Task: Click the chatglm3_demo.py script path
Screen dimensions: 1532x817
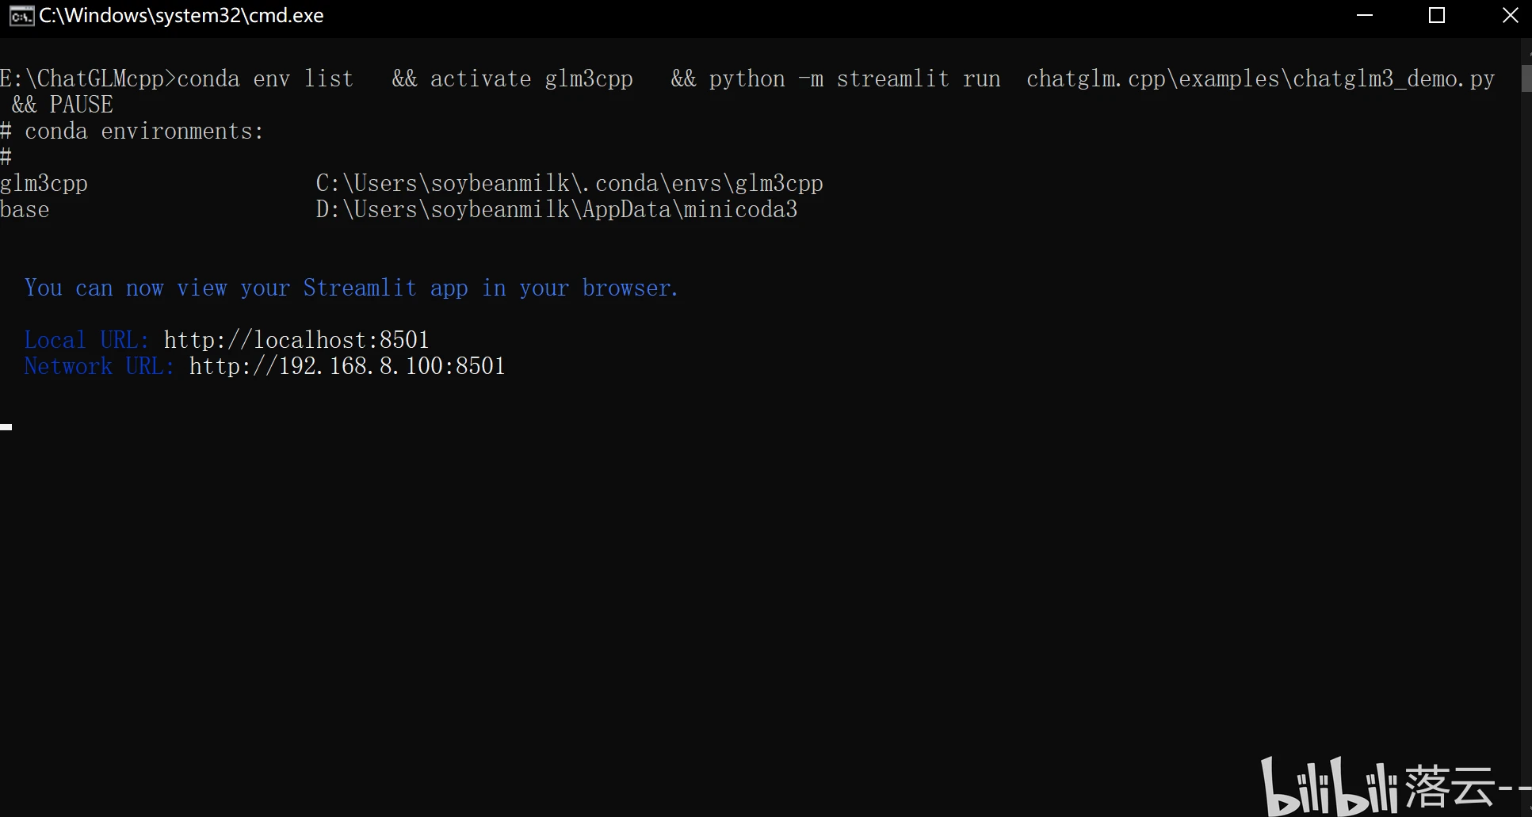Action: coord(1260,79)
